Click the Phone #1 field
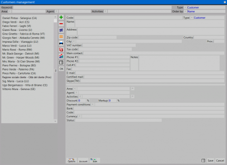The height and width of the screenshot is (165, 227). coord(104,57)
